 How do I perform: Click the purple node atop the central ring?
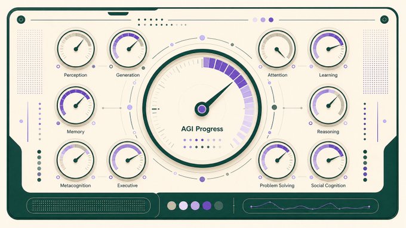202,38
